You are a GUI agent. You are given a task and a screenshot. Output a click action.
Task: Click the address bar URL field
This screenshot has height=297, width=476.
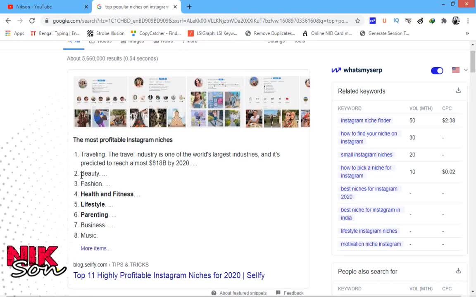pyautogui.click(x=200, y=21)
